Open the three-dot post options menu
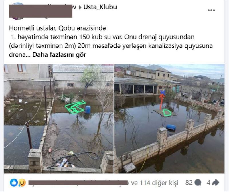229x192 pixels. (211, 10)
